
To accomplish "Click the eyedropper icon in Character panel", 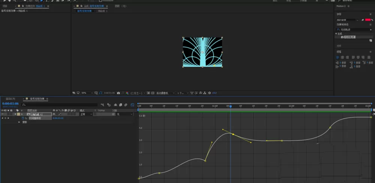I will click(362, 20).
